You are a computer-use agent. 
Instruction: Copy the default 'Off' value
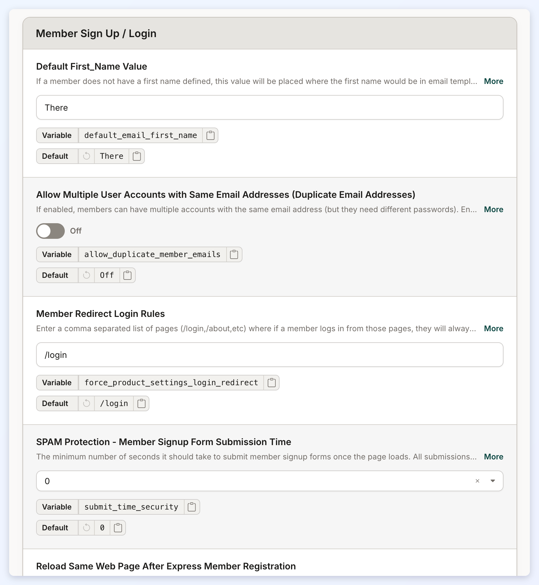[128, 275]
